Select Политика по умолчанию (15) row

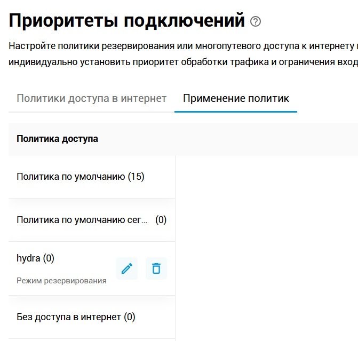click(x=81, y=177)
